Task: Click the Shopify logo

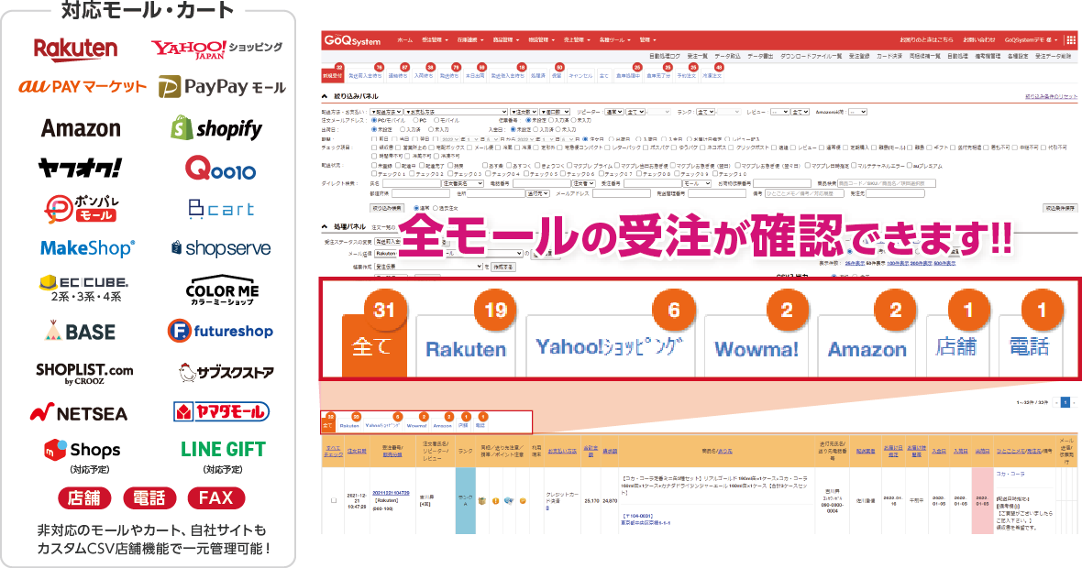Action: click(216, 128)
